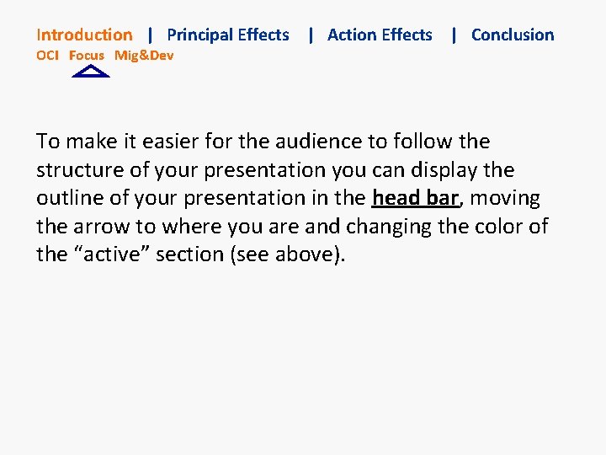
Task: Click the separator bar before Conclusion
Action: point(454,35)
